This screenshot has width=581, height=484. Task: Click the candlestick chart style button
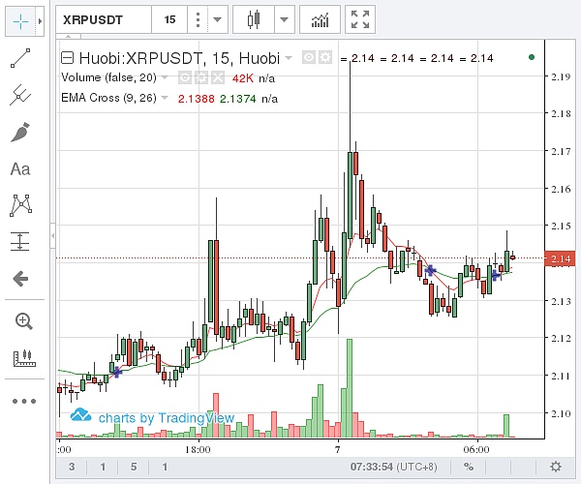coord(254,19)
